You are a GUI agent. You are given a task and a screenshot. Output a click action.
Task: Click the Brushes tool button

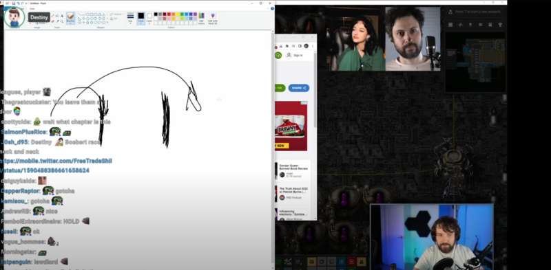pyautogui.click(x=70, y=18)
